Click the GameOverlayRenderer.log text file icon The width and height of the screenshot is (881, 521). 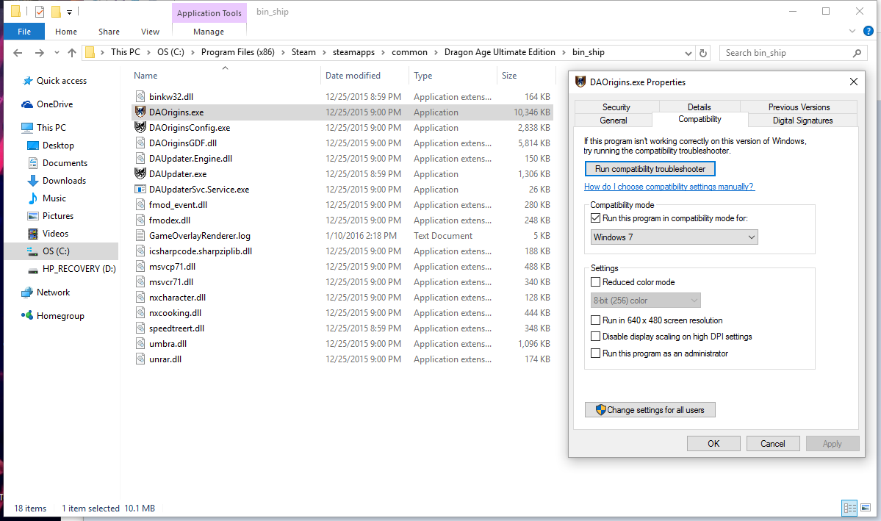[x=140, y=235]
